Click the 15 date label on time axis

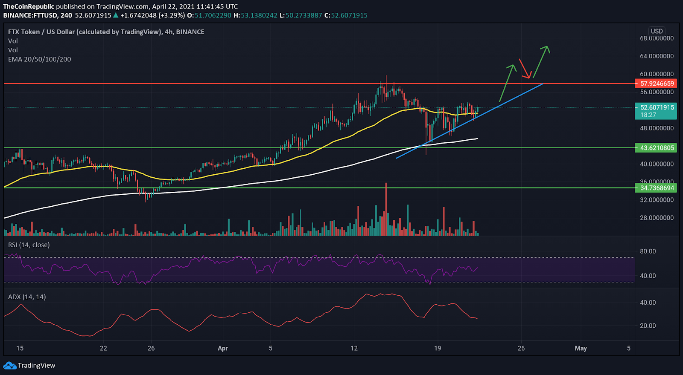click(20, 348)
